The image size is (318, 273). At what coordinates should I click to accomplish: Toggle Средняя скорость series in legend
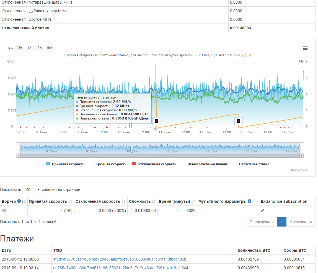[108, 164]
